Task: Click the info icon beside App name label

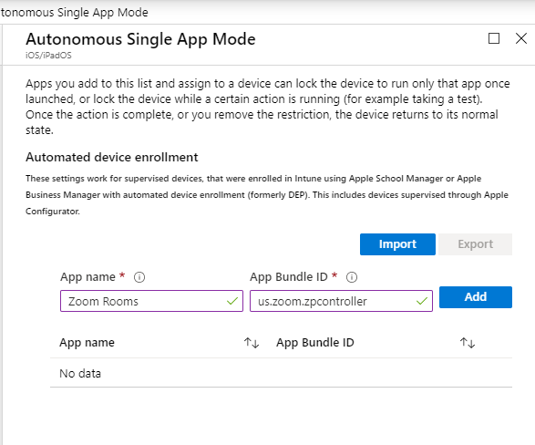Action: [139, 277]
